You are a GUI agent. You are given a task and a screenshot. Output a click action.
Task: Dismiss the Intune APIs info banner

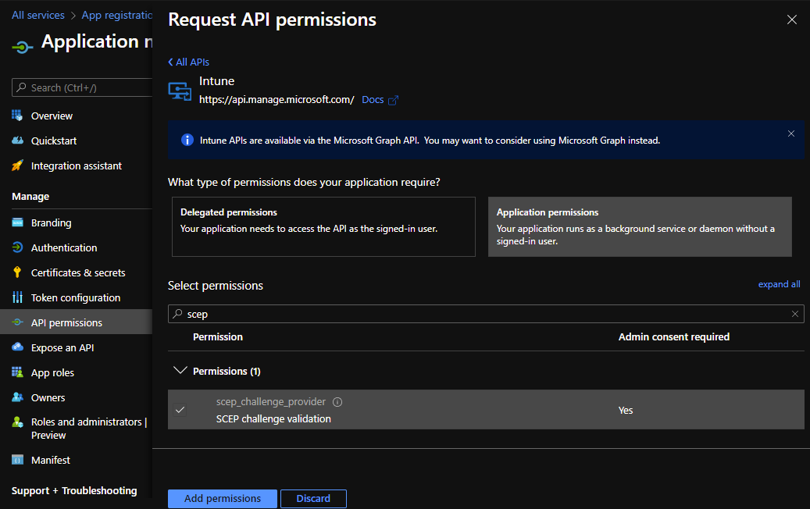(x=790, y=133)
